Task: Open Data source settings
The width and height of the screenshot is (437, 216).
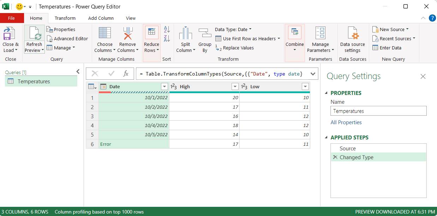Action: [x=352, y=34]
